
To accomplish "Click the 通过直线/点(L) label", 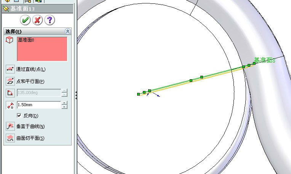I will (31, 69).
